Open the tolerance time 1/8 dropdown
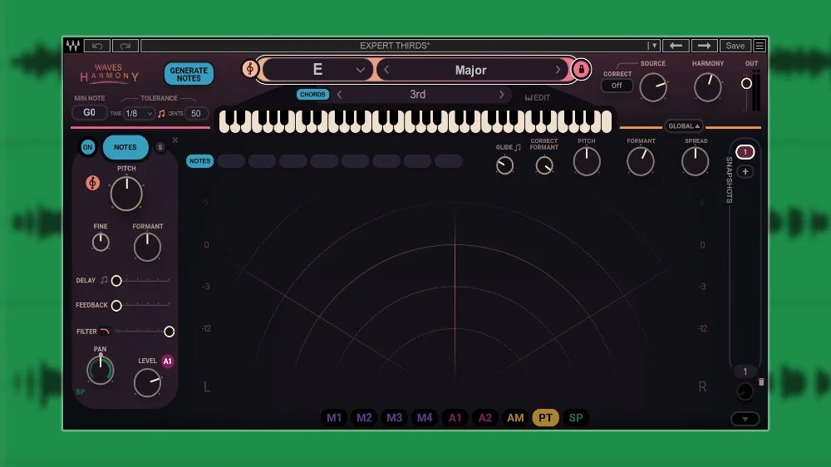This screenshot has height=467, width=831. [x=138, y=114]
